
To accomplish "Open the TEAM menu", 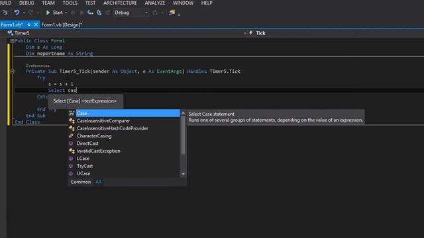I will [x=48, y=3].
